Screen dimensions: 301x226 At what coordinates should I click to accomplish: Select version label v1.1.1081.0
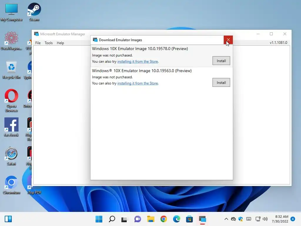(278, 43)
